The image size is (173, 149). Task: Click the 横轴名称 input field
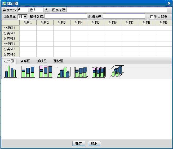click(66, 16)
